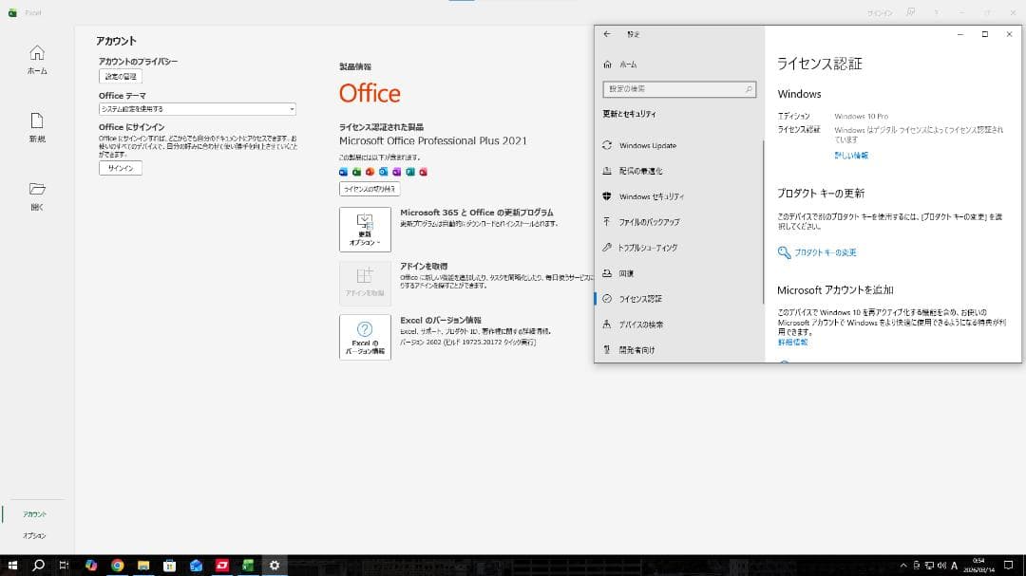The height and width of the screenshot is (576, 1026).
Task: Click the 詳しい情報 link under Windows
Action: (850, 156)
